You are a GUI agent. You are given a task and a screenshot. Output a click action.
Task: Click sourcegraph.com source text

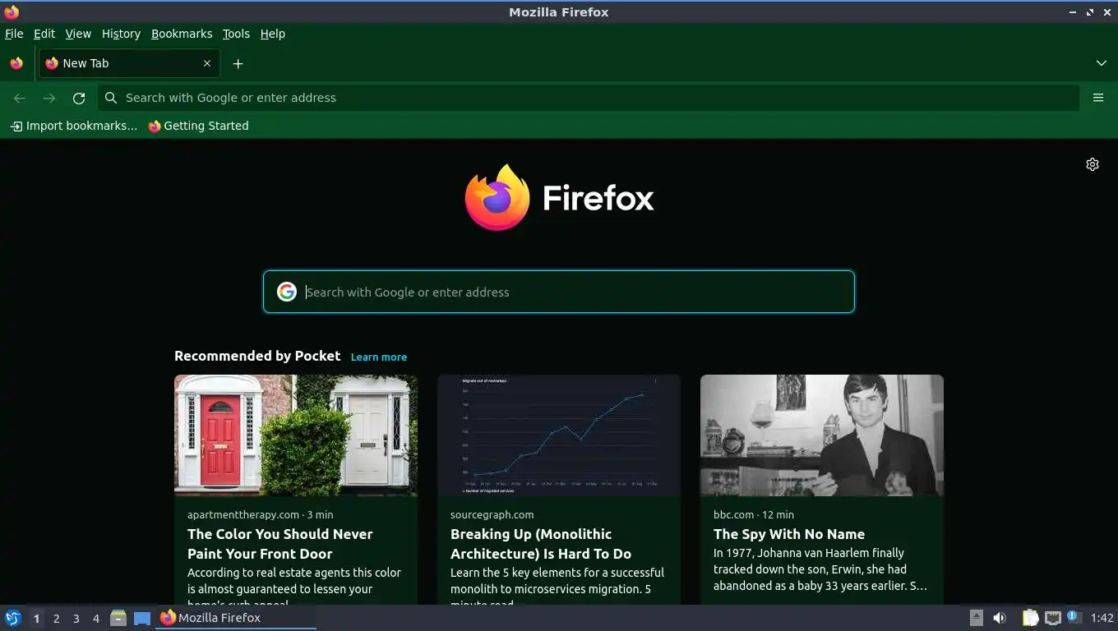492,514
